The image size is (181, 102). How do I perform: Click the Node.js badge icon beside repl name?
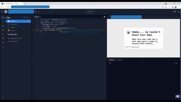36,12
